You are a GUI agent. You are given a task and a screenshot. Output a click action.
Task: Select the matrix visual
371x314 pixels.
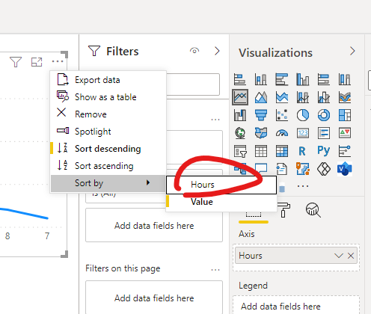pos(282,151)
